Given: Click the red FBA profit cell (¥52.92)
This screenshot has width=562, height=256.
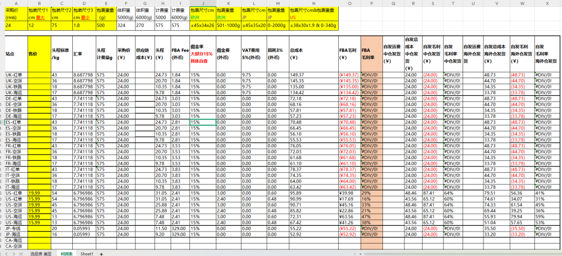Looking at the screenshot, I should coord(350,234).
